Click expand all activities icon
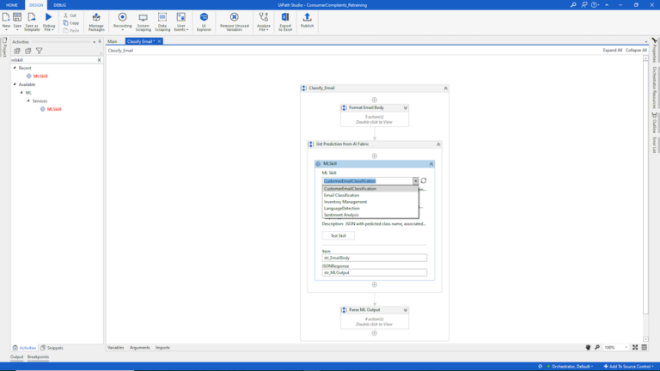 coord(17,51)
